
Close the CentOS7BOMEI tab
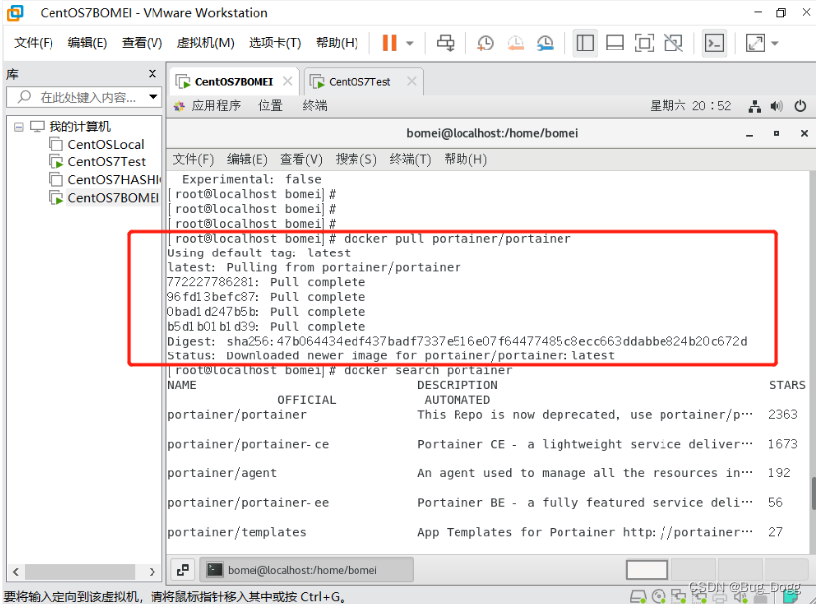288,81
